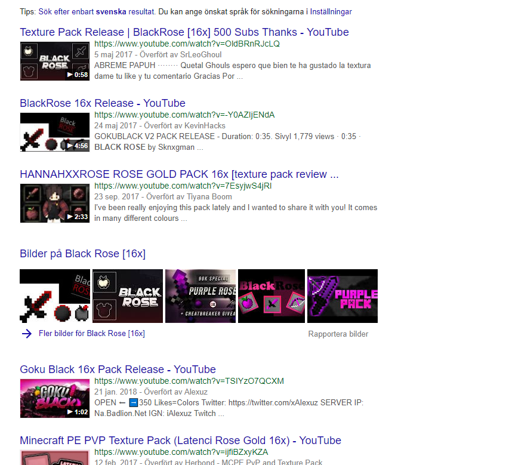Click the text '21 jan. 2018 - Överfört av Alexuz'
The height and width of the screenshot is (465, 506).
click(151, 392)
